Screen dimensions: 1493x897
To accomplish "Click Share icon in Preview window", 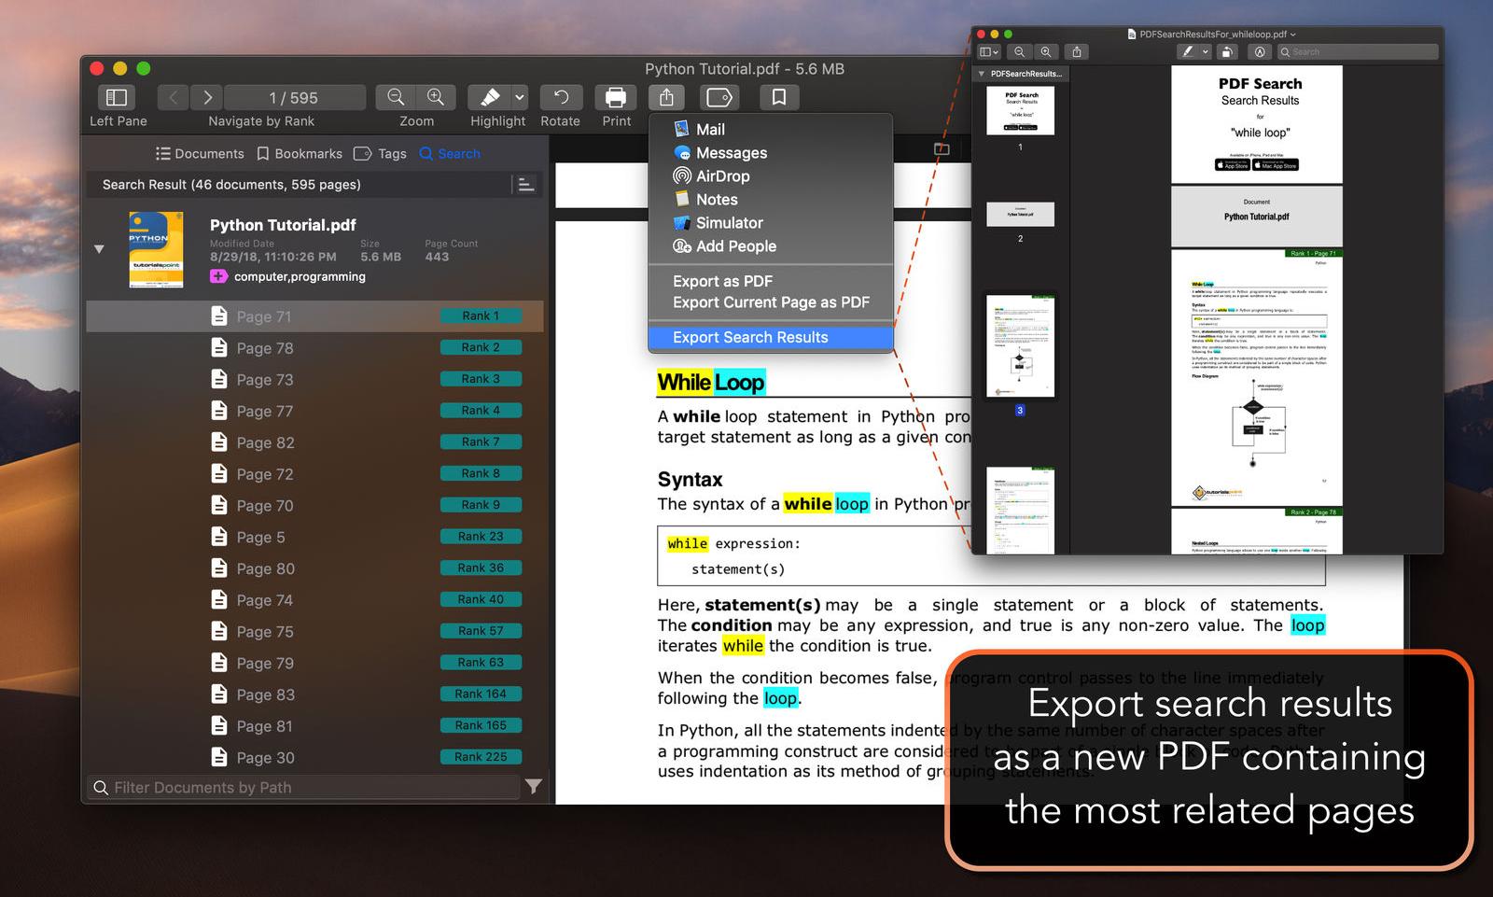I will pos(1077,52).
